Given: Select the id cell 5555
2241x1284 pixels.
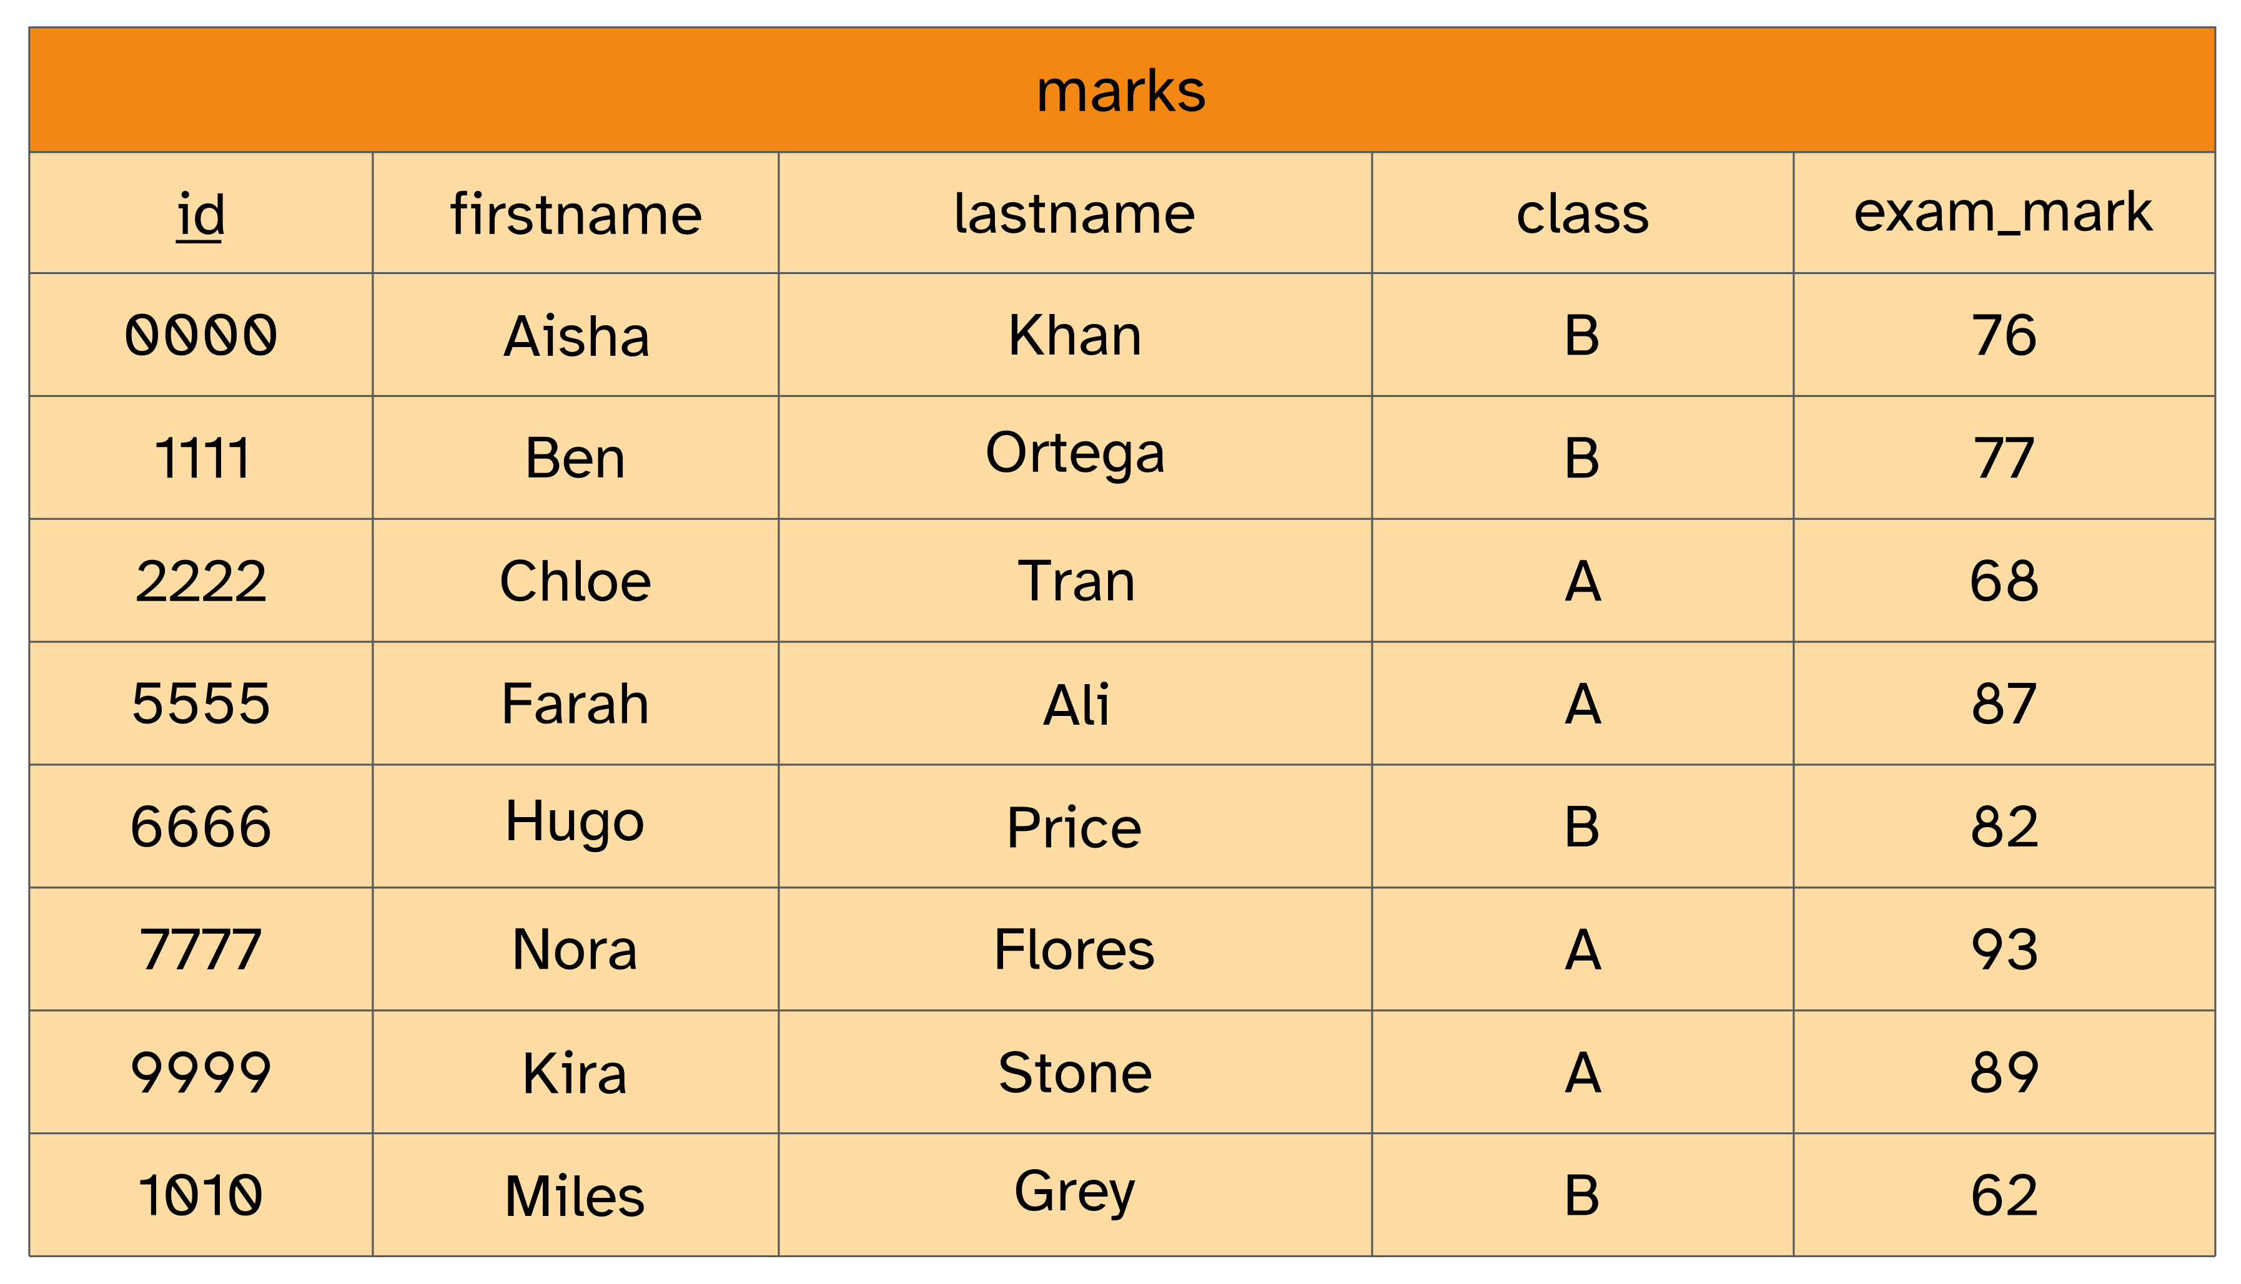Looking at the screenshot, I should point(201,703).
